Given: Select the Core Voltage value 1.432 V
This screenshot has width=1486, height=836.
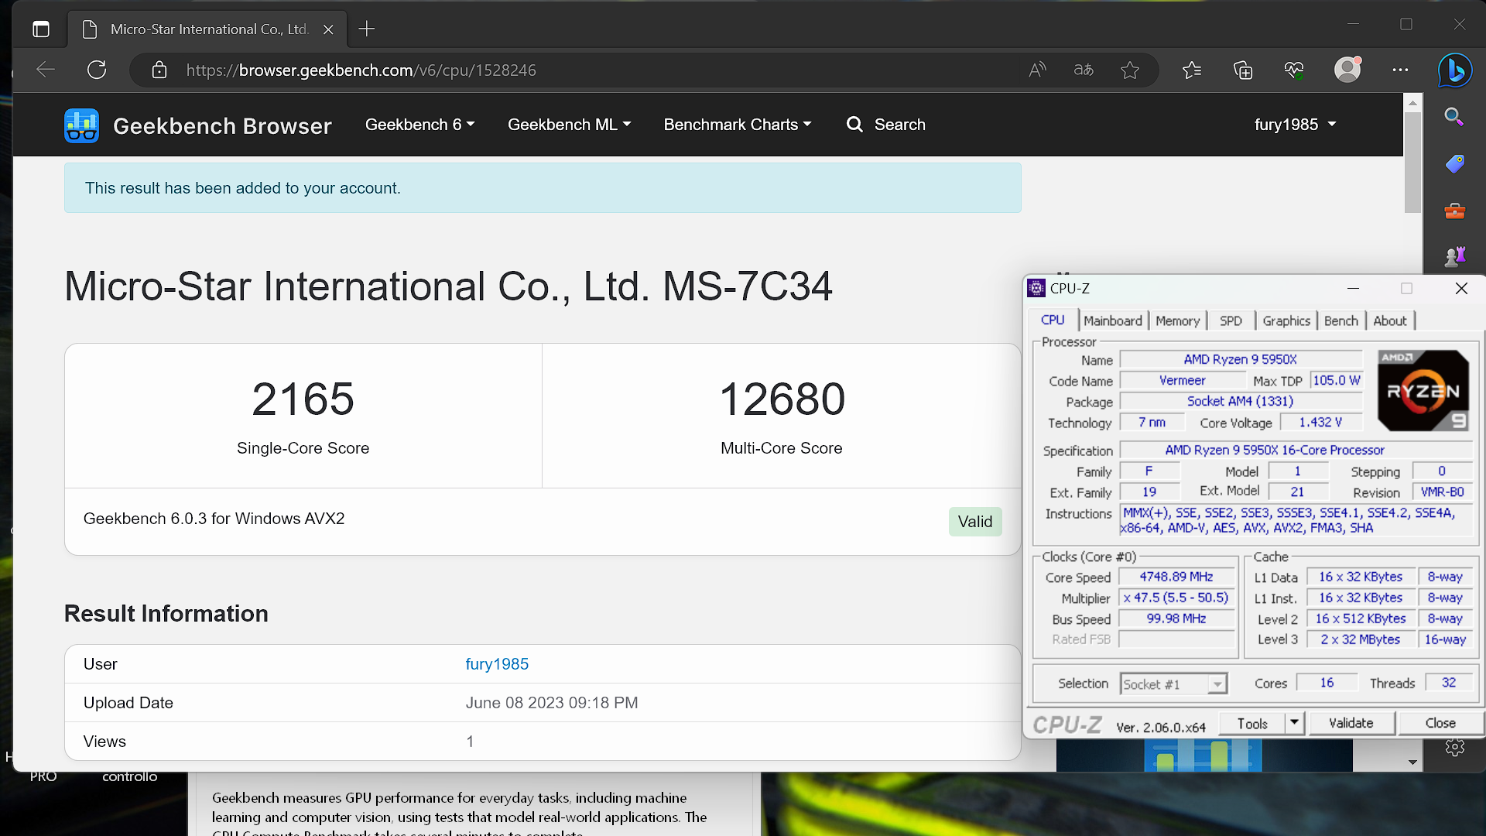Looking at the screenshot, I should tap(1320, 422).
